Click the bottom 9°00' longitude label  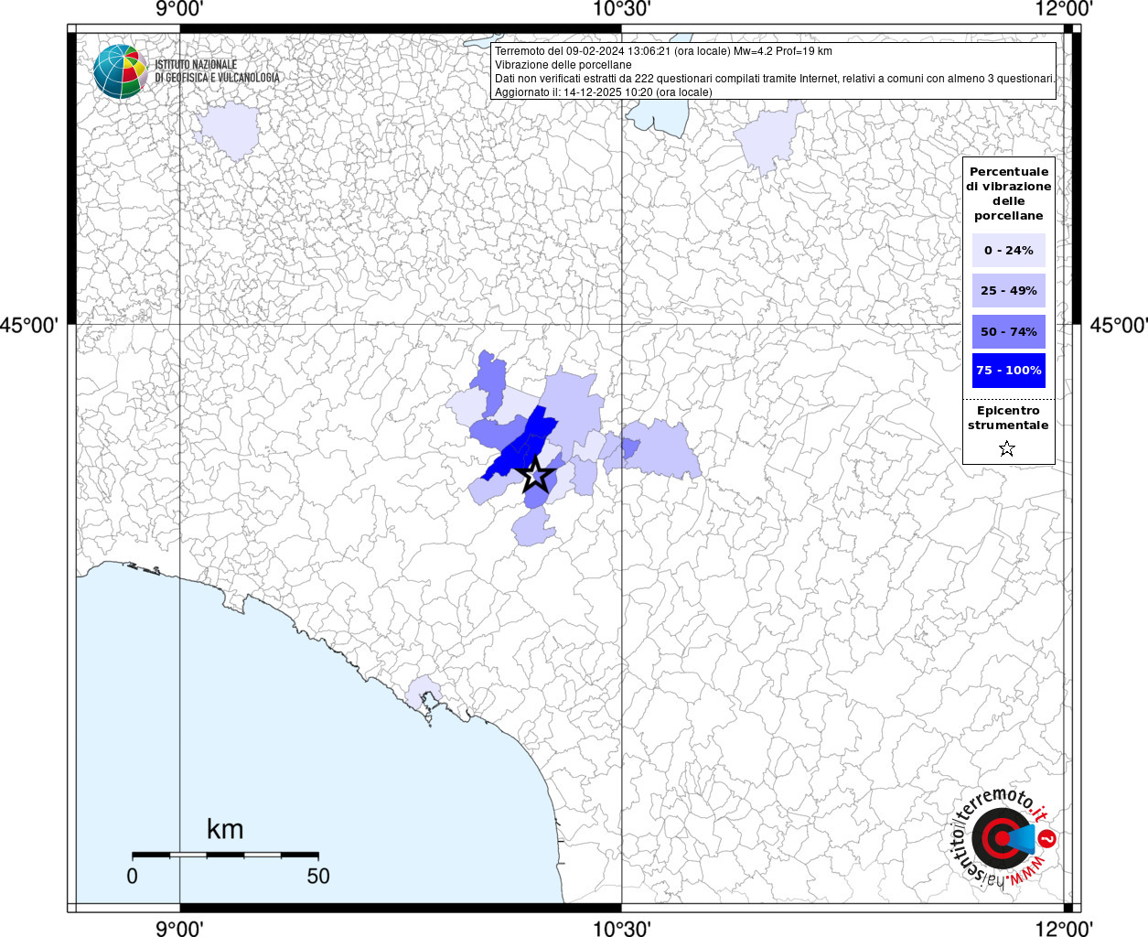coord(179,928)
